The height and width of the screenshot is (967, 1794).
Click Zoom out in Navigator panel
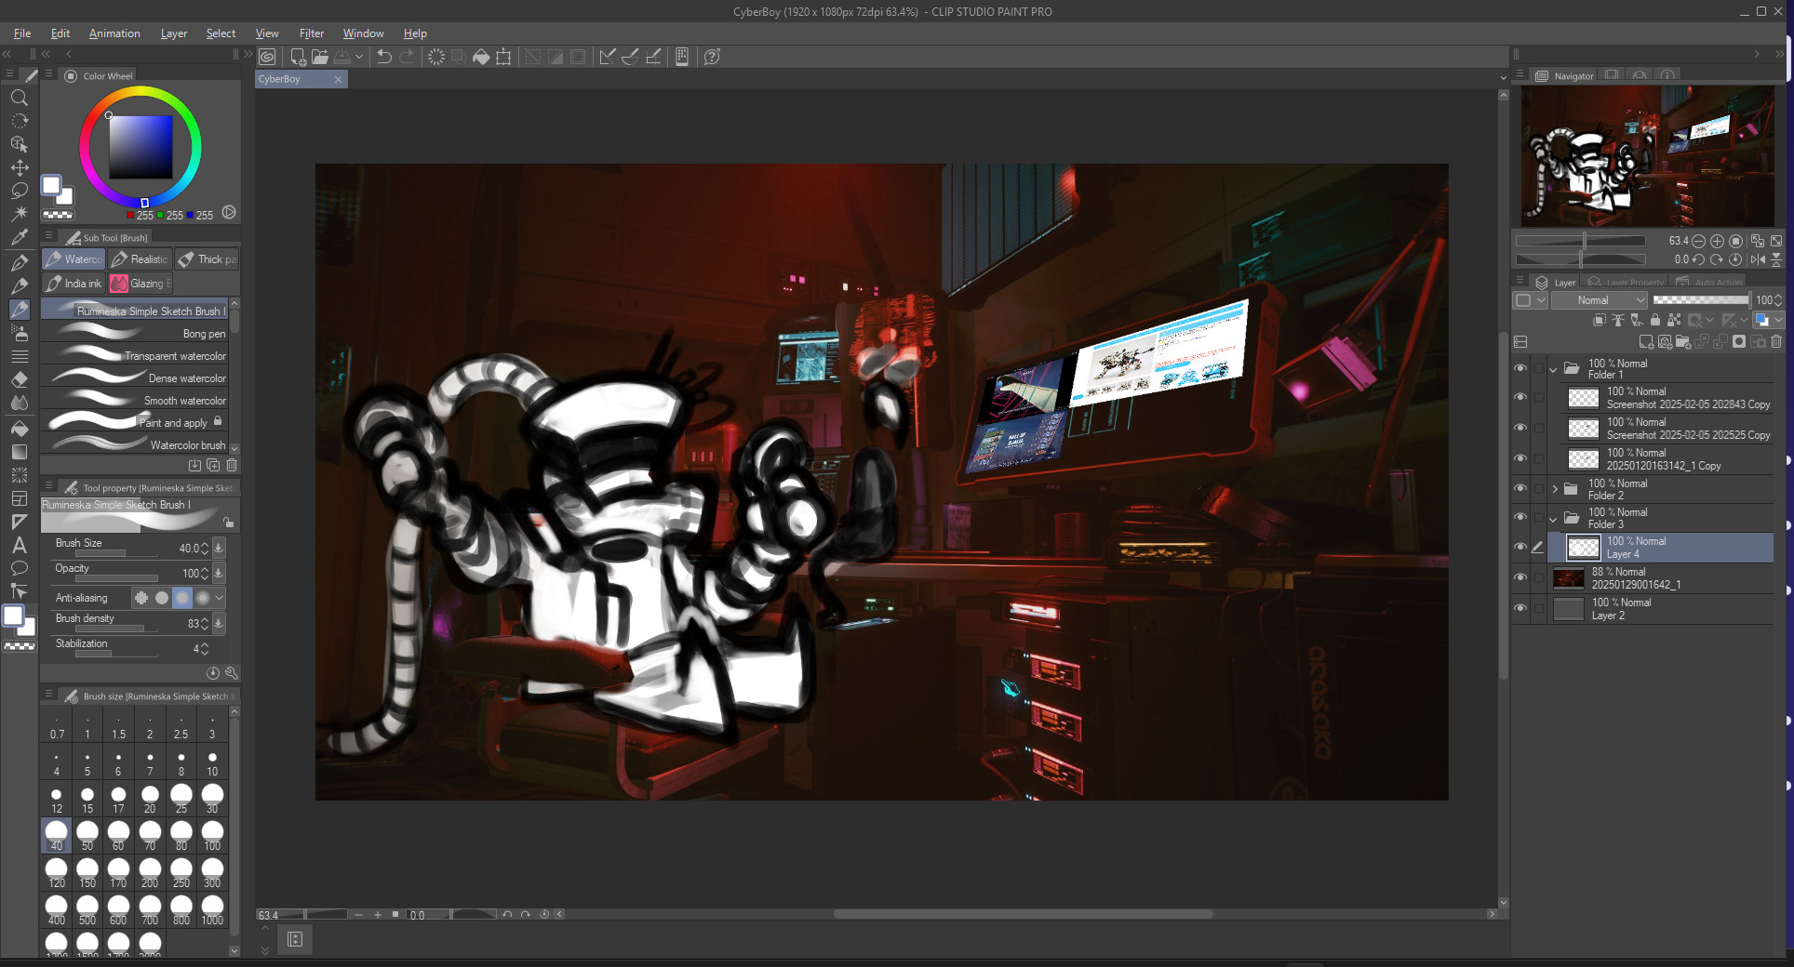click(1699, 241)
